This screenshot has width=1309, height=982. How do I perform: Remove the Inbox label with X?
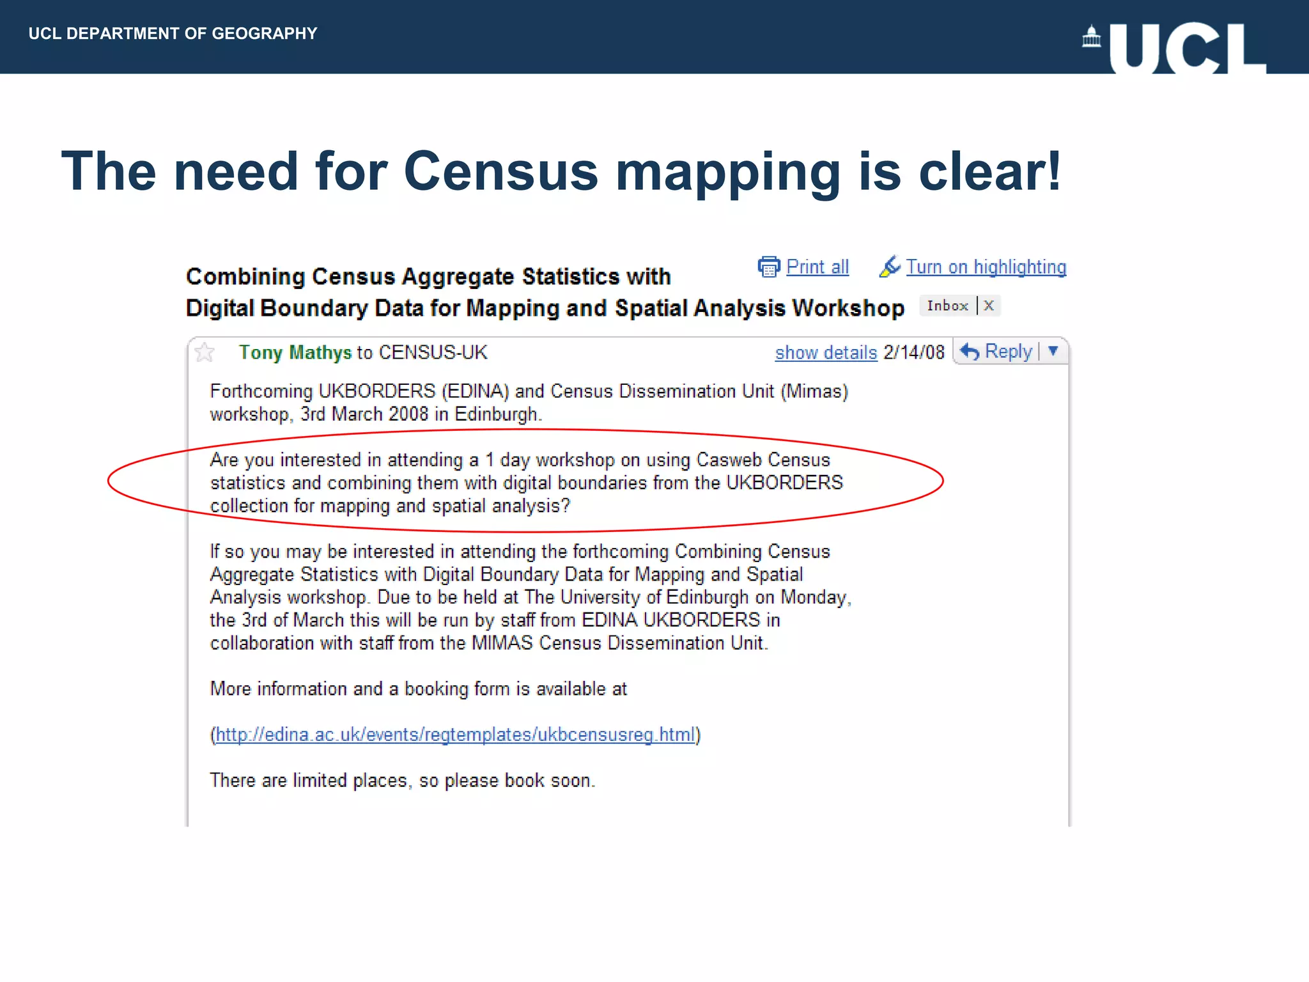click(x=989, y=306)
